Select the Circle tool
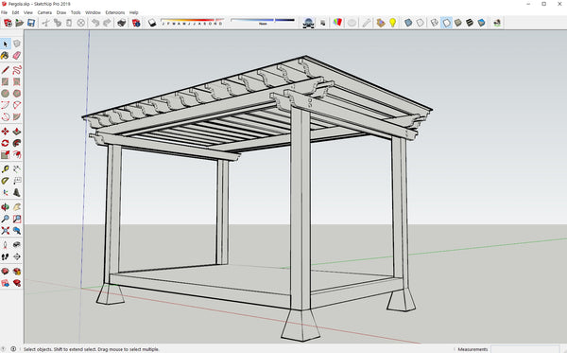The width and height of the screenshot is (567, 353). coord(5,94)
